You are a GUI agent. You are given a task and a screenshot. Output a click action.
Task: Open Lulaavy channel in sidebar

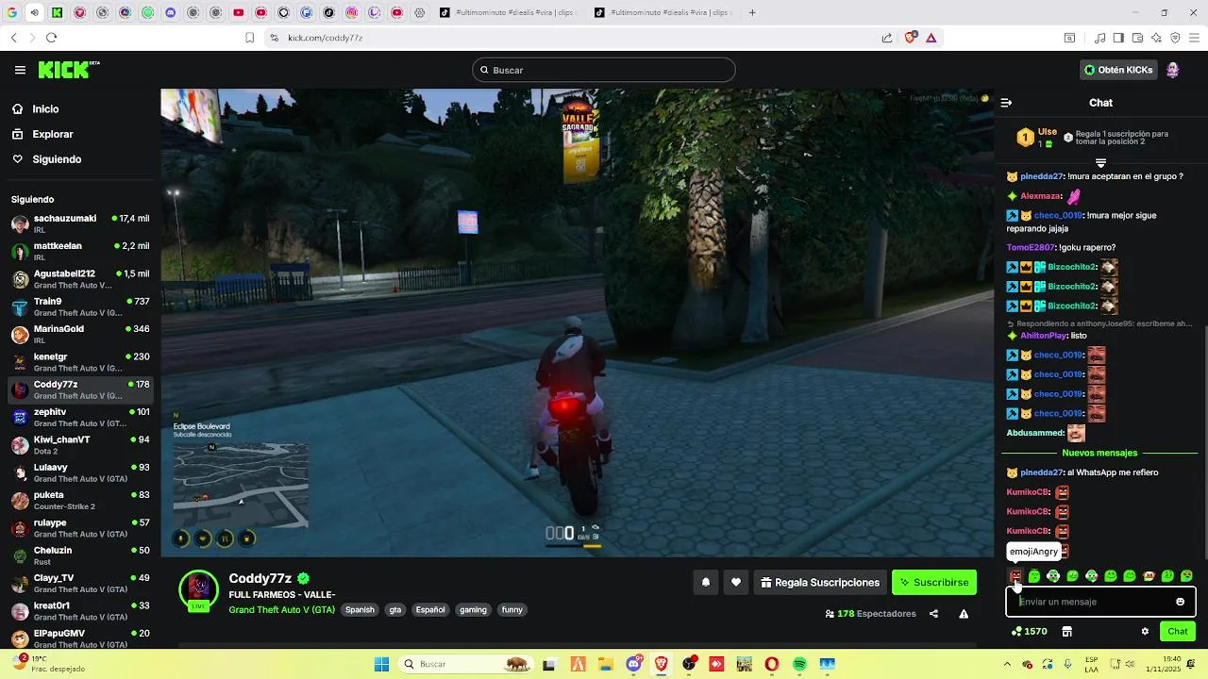pos(80,472)
